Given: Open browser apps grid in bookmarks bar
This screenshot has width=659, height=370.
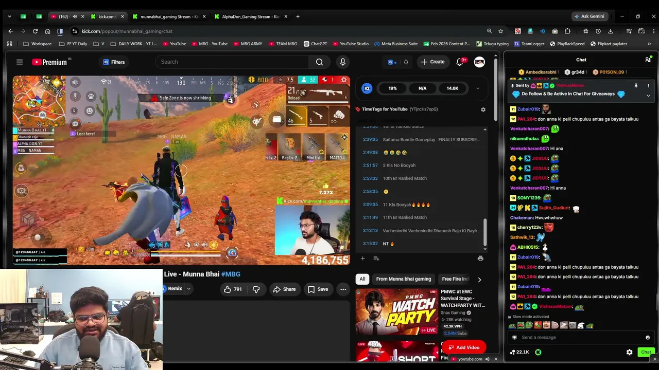Looking at the screenshot, I should (9, 44).
